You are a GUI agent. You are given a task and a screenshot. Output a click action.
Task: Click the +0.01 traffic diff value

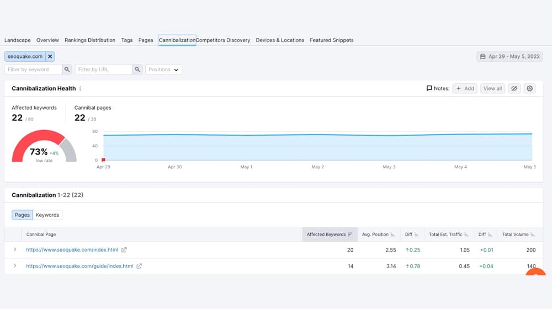[x=486, y=250]
